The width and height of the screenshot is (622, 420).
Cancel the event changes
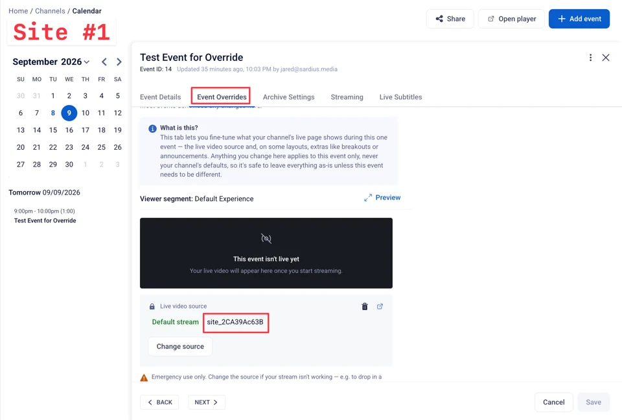pos(553,402)
